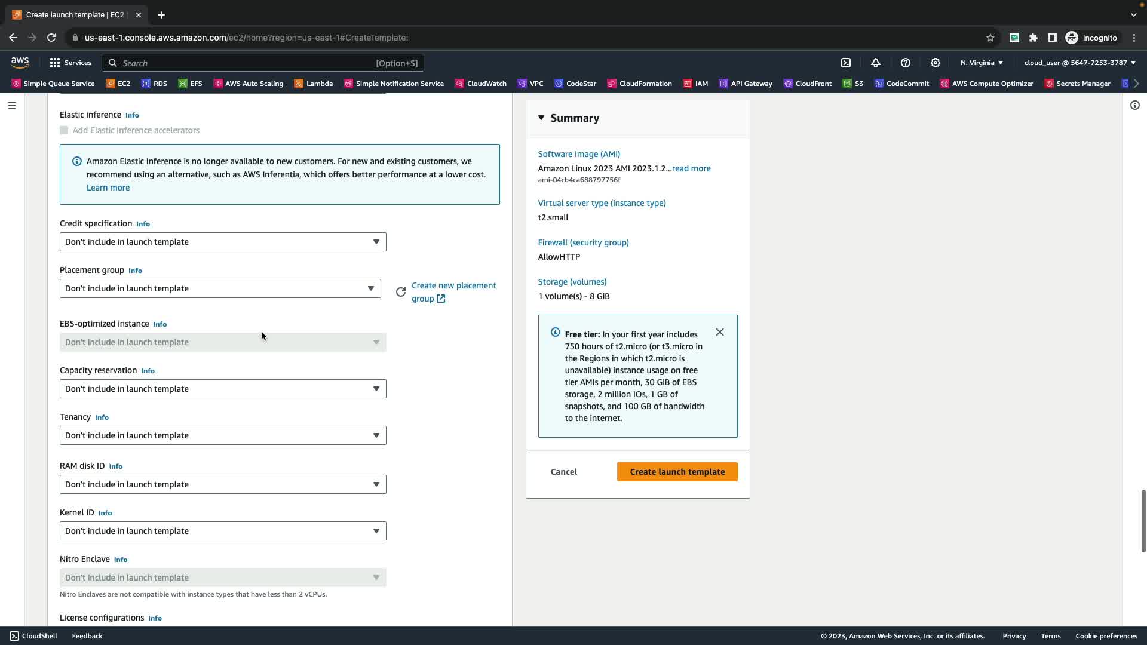
Task: Click the right-side info panel icon
Action: (1135, 105)
